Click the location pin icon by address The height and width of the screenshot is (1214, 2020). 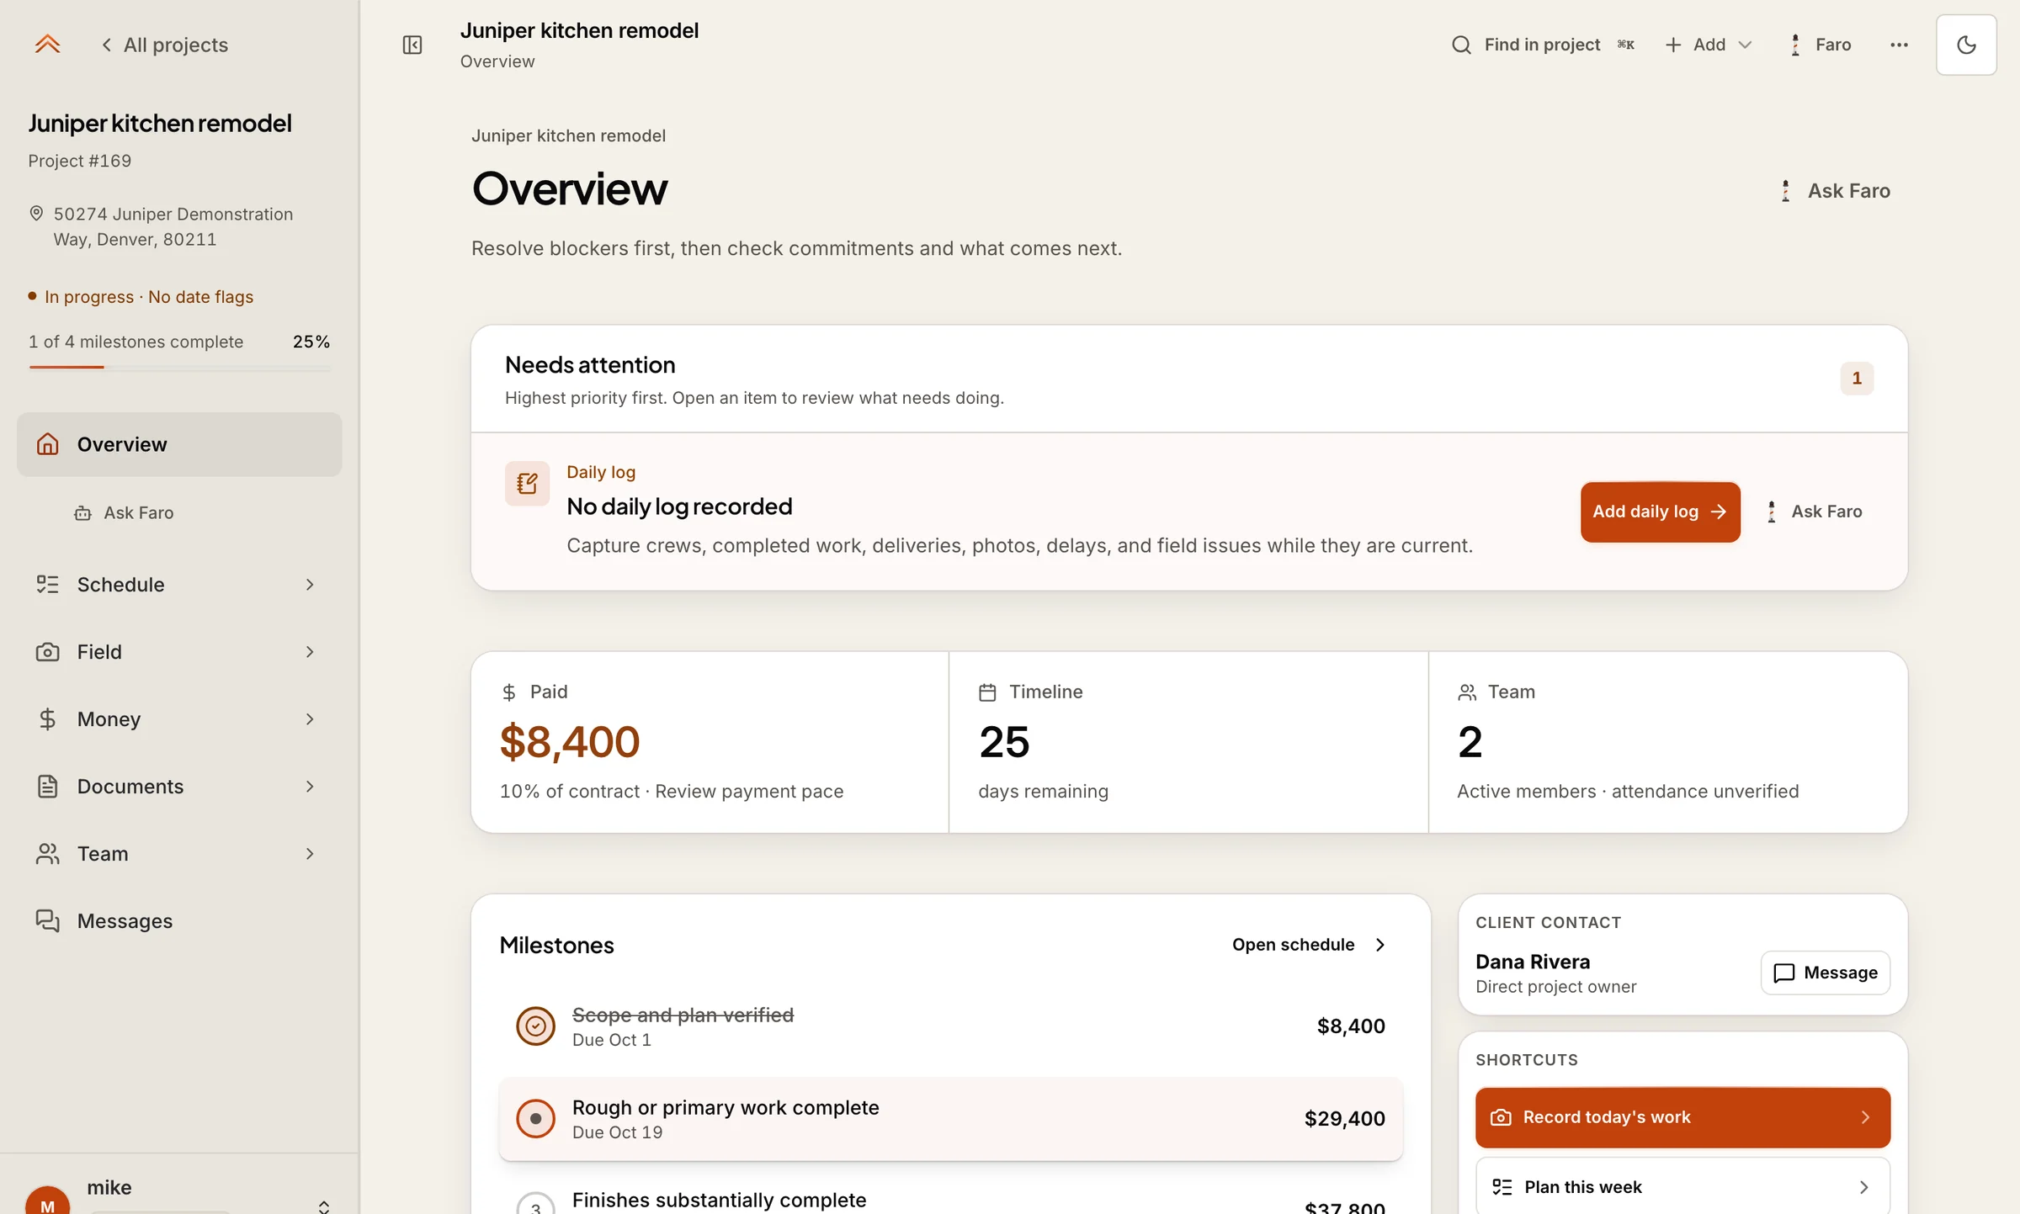36,214
